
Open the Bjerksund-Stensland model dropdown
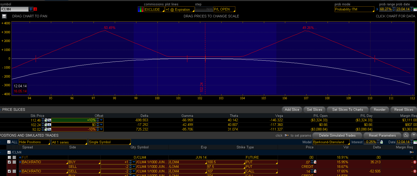[x=331, y=142]
